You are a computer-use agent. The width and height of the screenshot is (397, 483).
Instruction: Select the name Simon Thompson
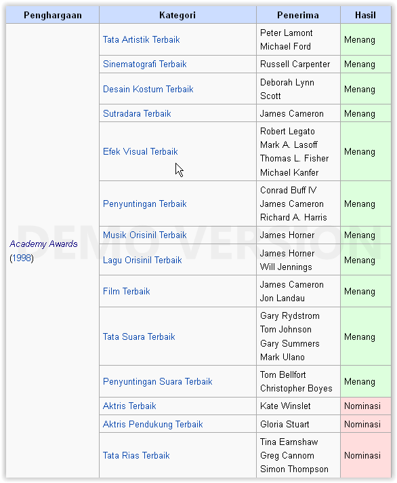coord(294,469)
